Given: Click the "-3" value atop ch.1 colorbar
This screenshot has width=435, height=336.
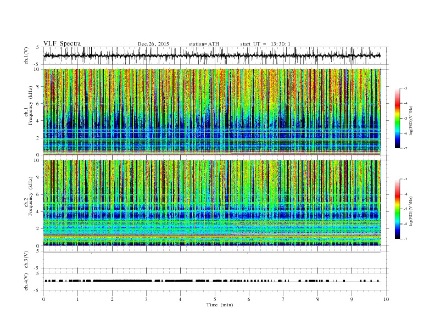Looking at the screenshot, I should click(405, 88).
